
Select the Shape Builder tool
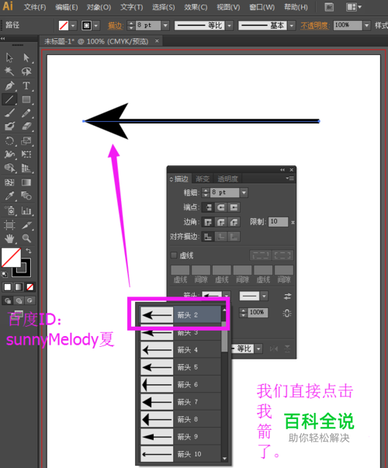pyautogui.click(x=9, y=168)
